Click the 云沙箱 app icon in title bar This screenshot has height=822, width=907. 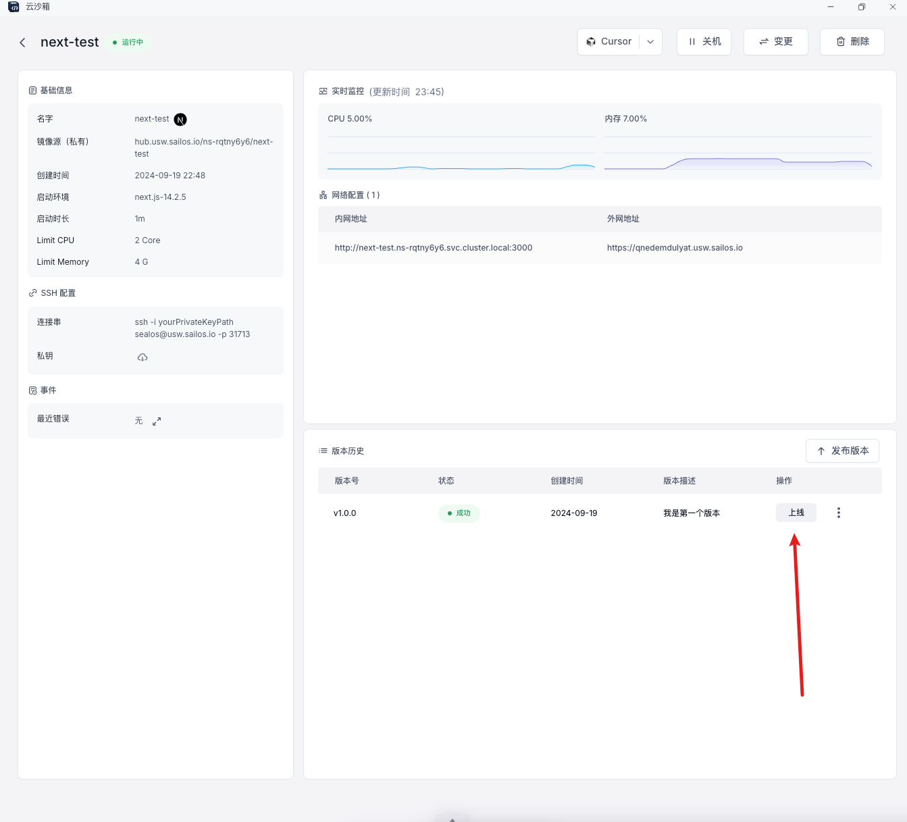pos(14,7)
